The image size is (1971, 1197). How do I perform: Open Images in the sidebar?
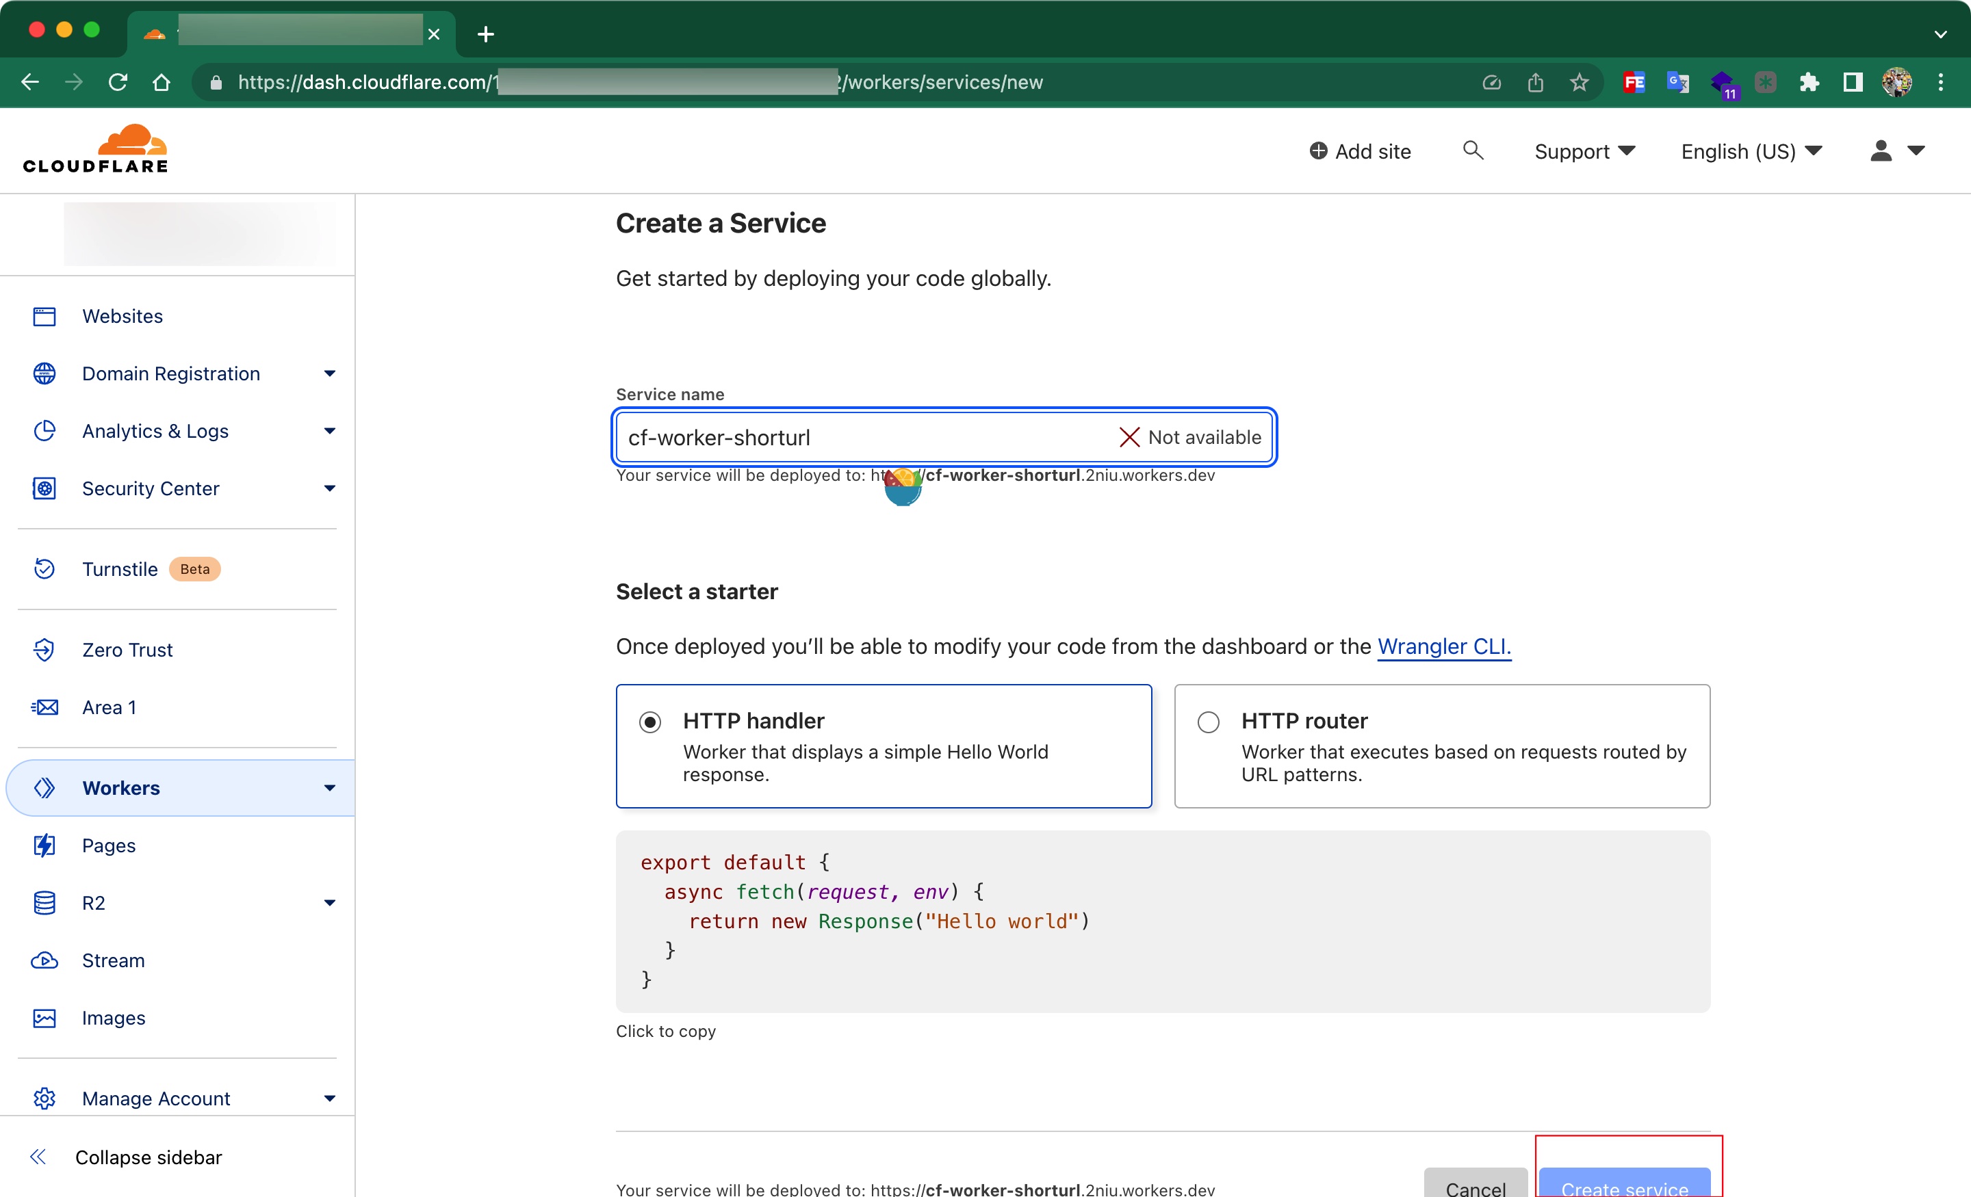point(113,1017)
